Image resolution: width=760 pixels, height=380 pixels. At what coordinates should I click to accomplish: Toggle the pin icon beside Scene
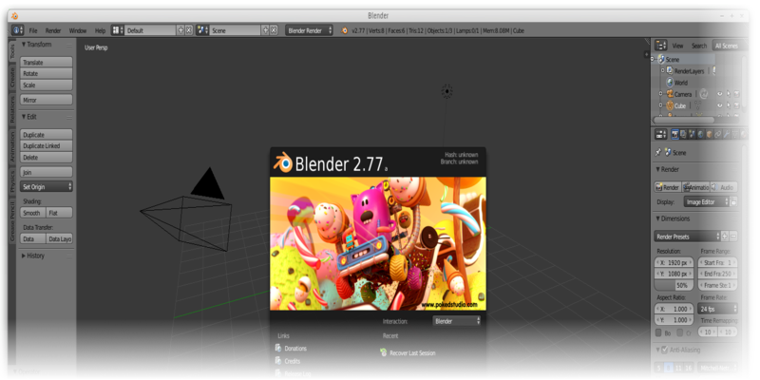658,152
